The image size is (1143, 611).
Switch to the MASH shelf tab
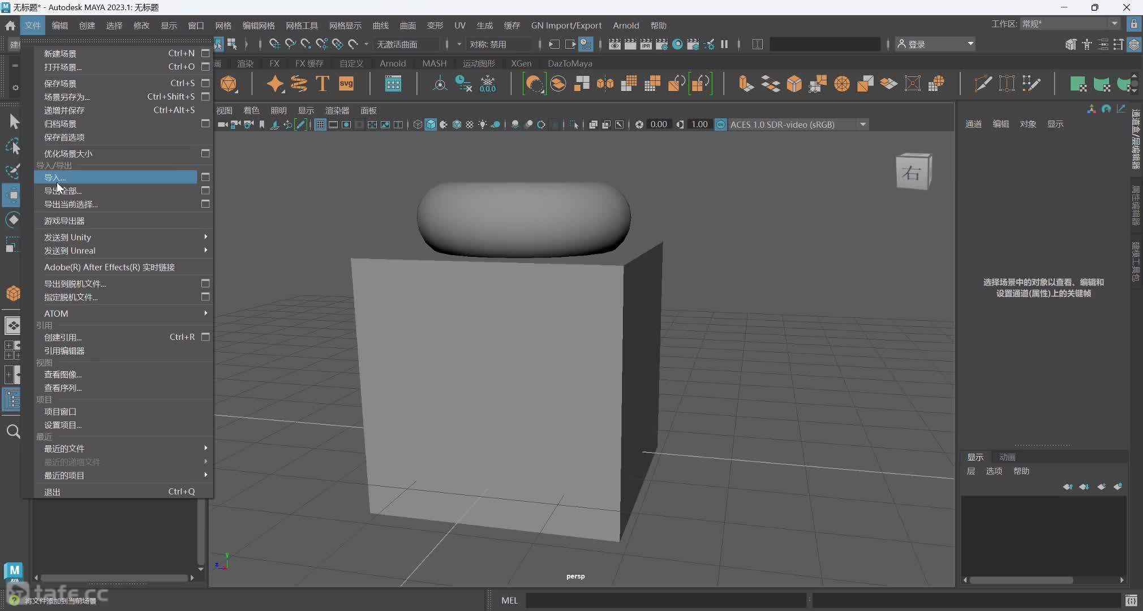point(434,63)
